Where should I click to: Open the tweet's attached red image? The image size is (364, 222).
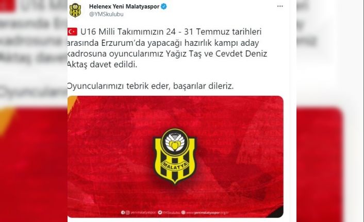coord(175,157)
